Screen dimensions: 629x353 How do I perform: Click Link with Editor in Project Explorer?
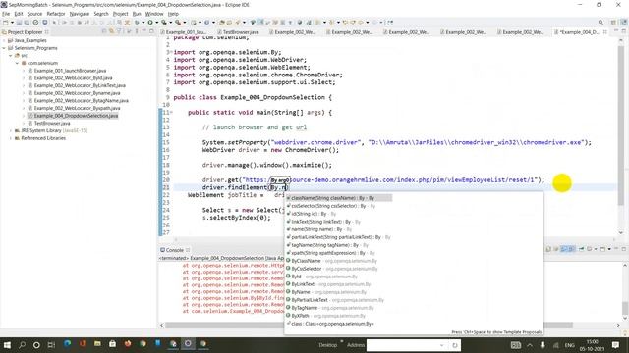tap(111, 31)
